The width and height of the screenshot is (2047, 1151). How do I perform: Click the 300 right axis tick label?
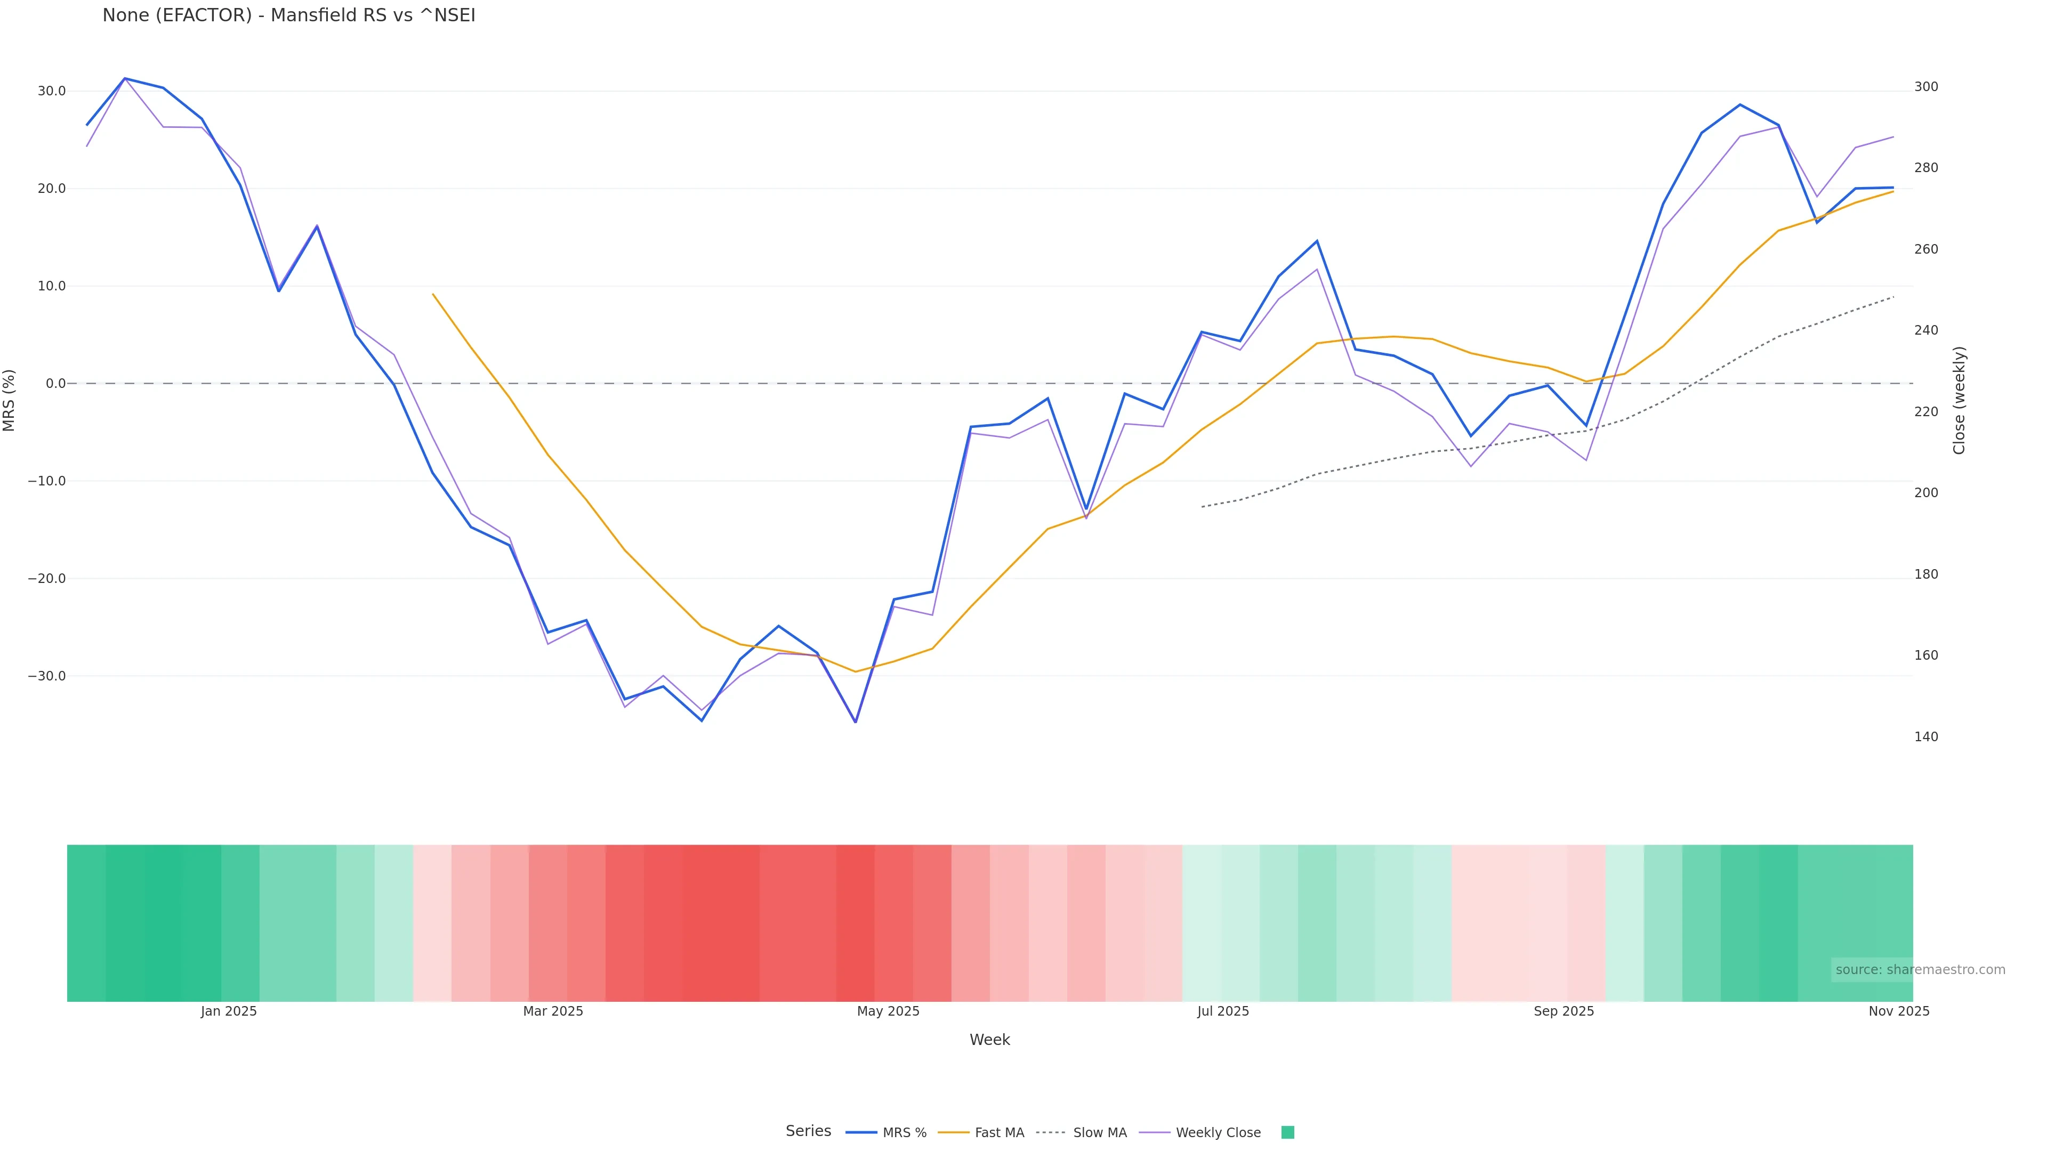[1926, 86]
